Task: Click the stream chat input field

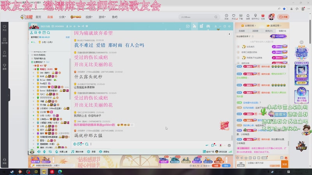Action: 264,164
